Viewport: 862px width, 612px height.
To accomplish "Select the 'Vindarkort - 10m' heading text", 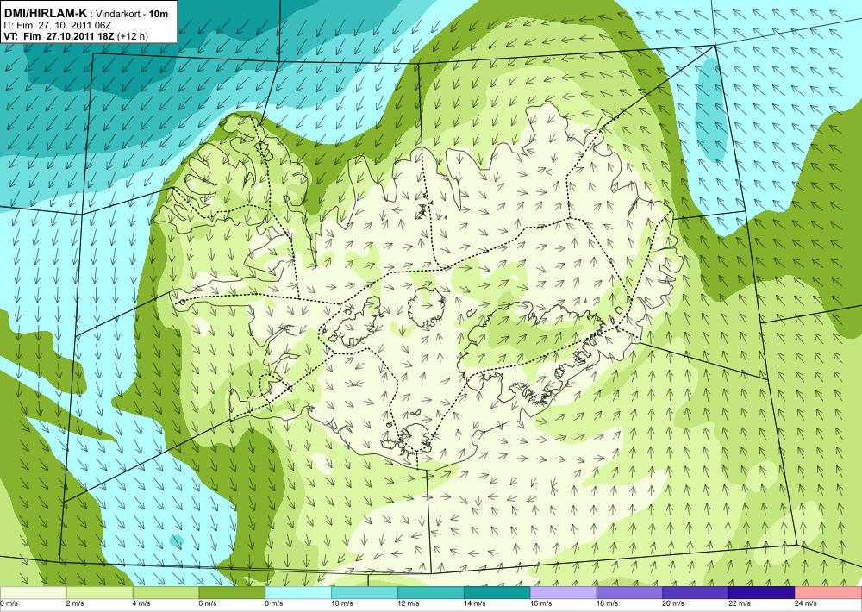I will click(132, 15).
